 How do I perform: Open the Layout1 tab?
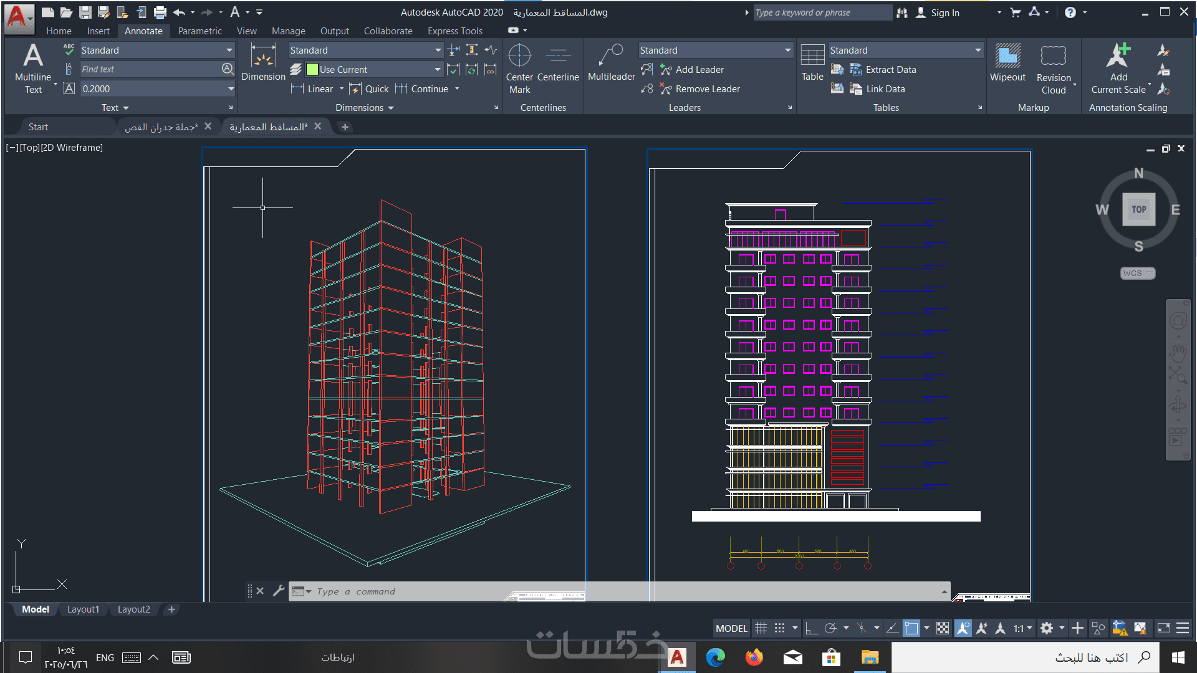pos(83,609)
